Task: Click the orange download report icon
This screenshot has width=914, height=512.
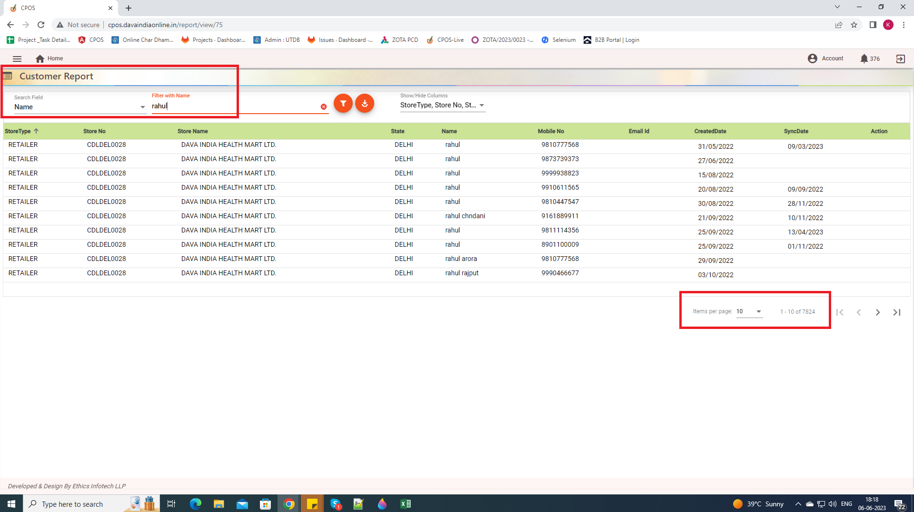Action: [x=365, y=104]
